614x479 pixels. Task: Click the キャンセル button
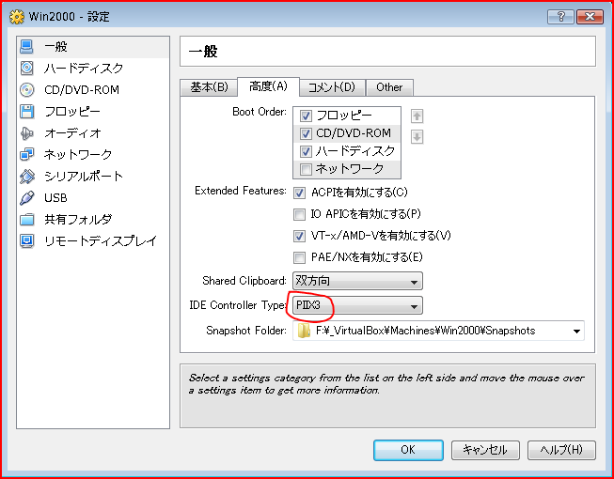pyautogui.click(x=485, y=450)
